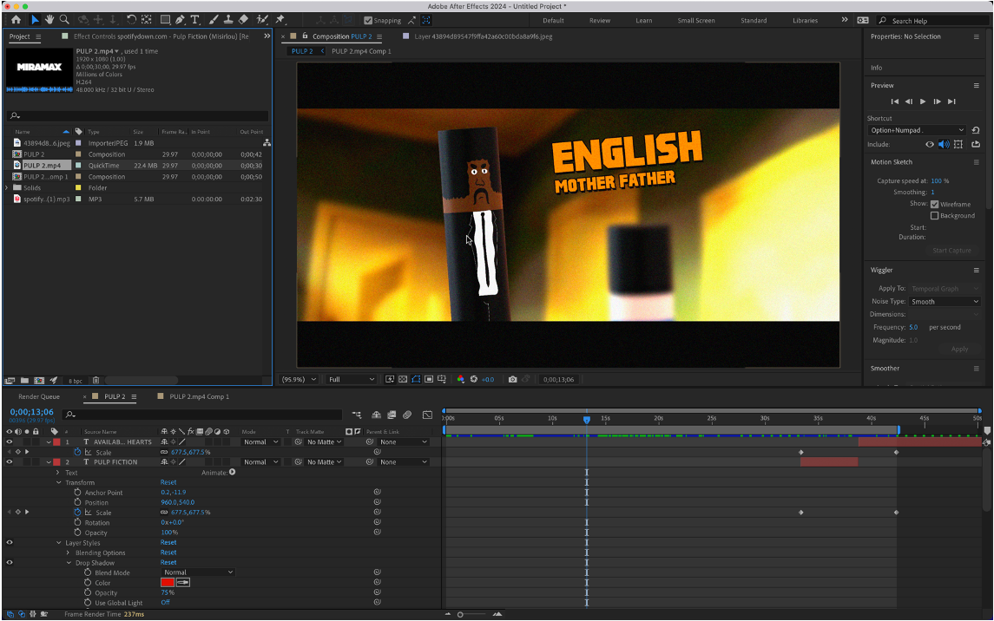The image size is (994, 621).
Task: Open the Full resolution dropdown
Action: point(352,380)
